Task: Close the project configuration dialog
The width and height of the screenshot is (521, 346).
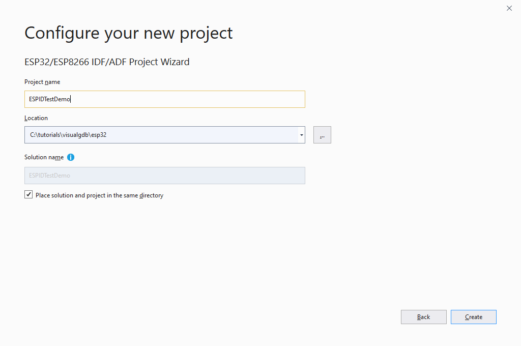Action: pyautogui.click(x=509, y=8)
